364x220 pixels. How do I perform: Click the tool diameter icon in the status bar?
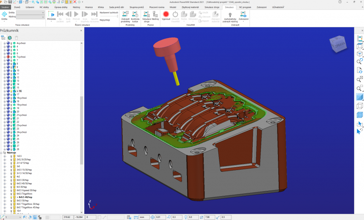(x=202, y=217)
